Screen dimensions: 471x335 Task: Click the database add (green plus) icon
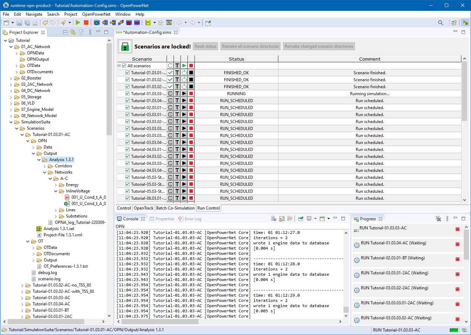coord(96,23)
